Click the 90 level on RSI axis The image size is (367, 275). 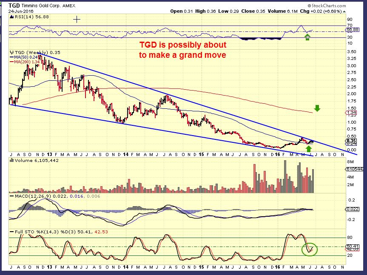[350, 20]
